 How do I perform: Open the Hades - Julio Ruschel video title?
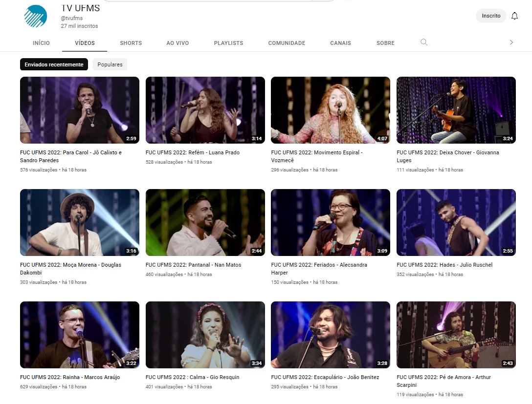[444, 265]
